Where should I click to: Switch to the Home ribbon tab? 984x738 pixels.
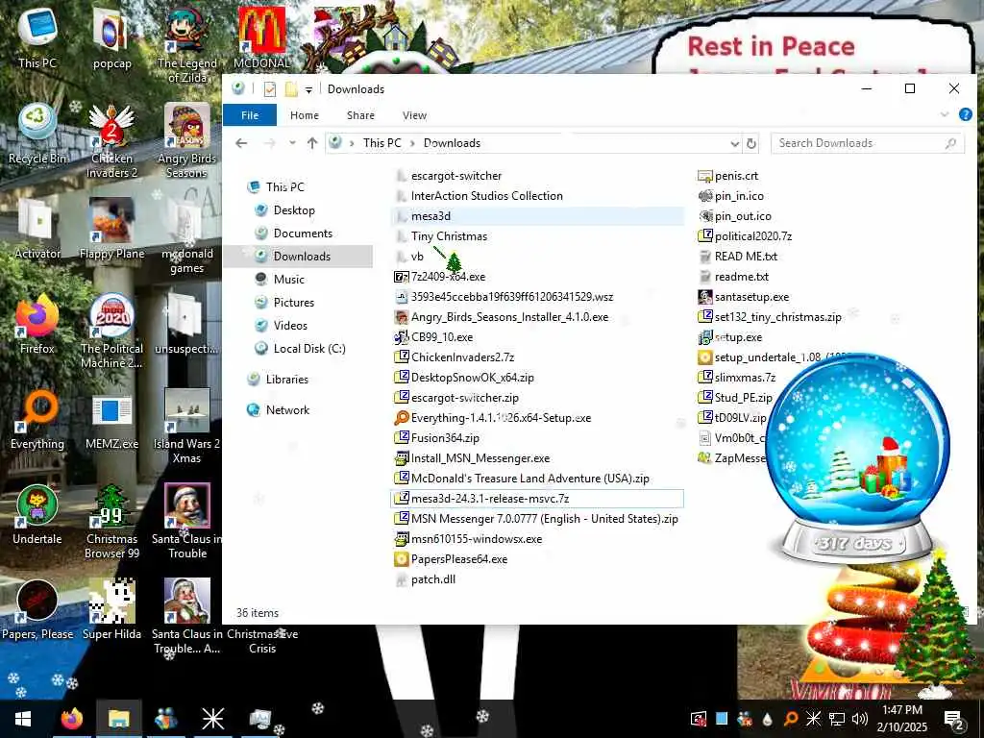pyautogui.click(x=305, y=115)
